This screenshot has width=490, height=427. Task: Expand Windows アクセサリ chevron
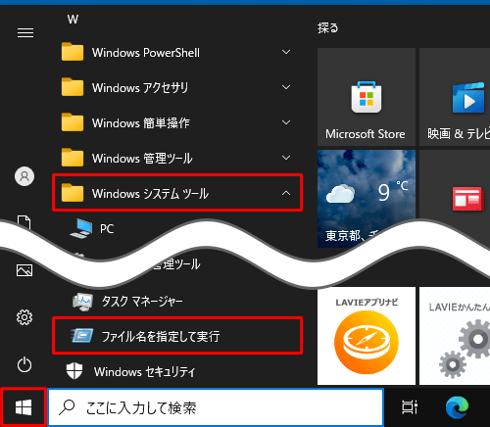point(286,87)
